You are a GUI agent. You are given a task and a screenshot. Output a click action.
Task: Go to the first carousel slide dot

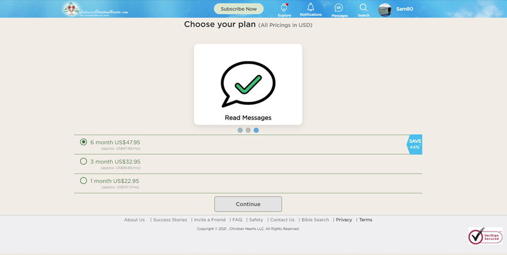pos(240,130)
